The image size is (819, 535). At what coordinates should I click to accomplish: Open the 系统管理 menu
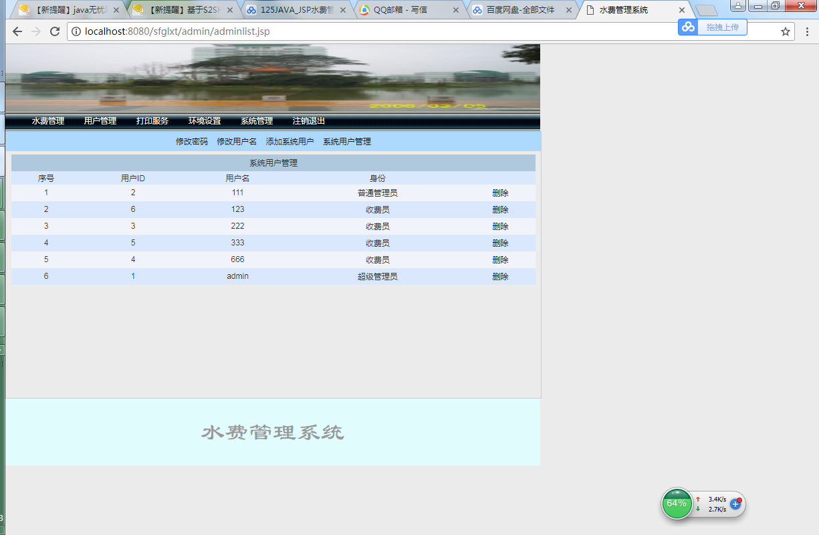(257, 121)
